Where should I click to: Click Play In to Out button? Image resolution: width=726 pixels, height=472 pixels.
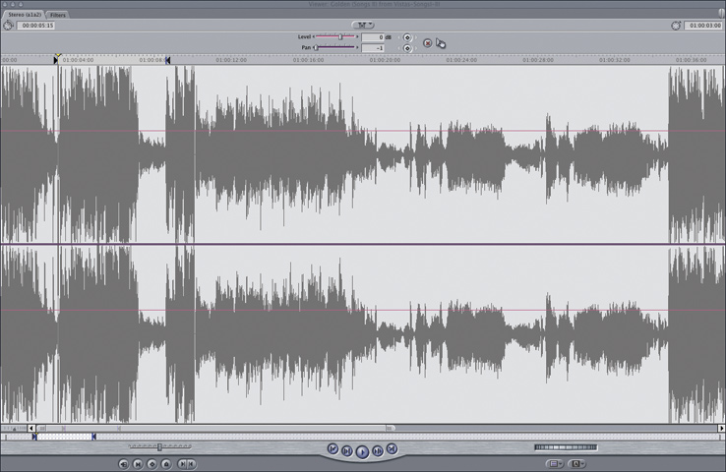pyautogui.click(x=347, y=450)
